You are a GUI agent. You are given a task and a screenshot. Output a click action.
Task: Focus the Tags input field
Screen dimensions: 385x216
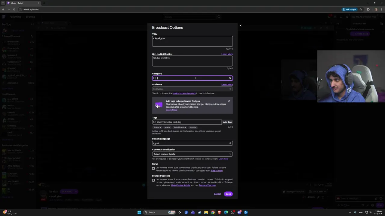coord(187,122)
